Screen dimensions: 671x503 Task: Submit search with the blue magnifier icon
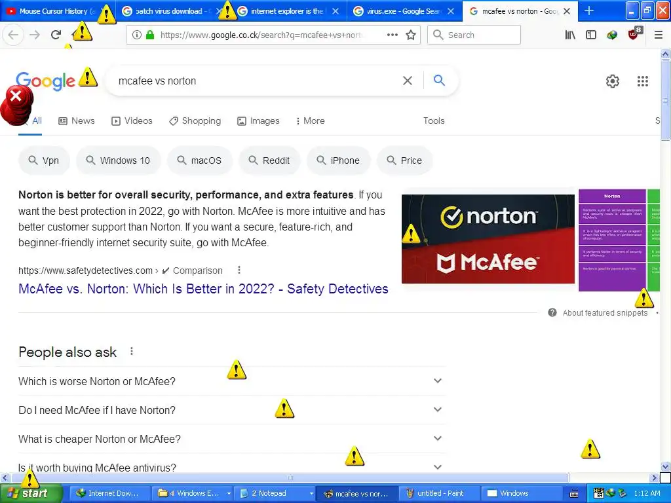tap(439, 80)
